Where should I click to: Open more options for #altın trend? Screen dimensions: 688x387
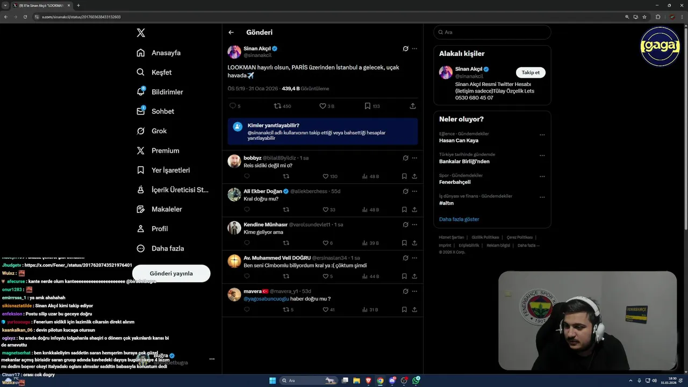542,197
